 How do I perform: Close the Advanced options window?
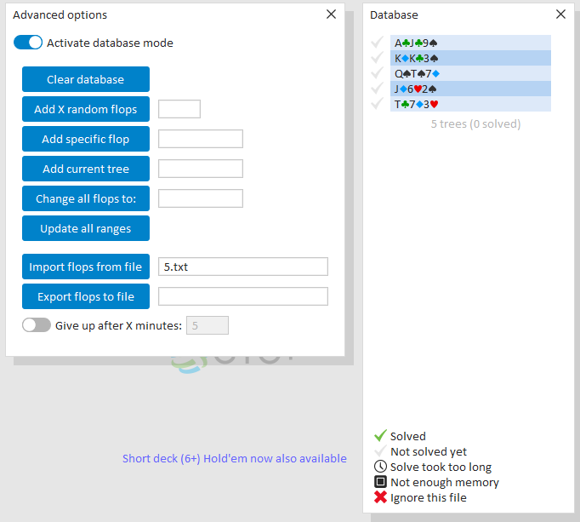click(331, 14)
